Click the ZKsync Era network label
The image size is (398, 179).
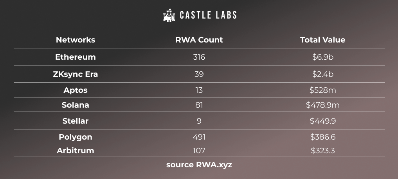tap(76, 74)
